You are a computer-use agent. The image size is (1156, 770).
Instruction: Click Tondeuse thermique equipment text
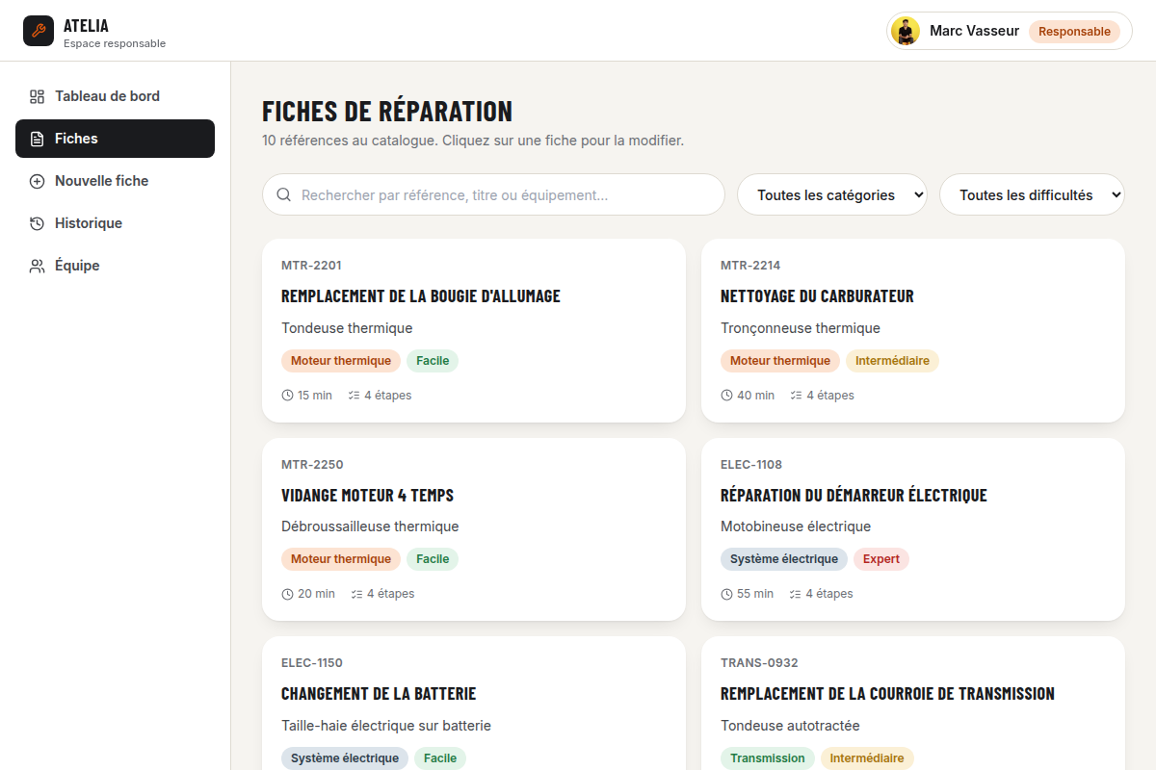[347, 328]
